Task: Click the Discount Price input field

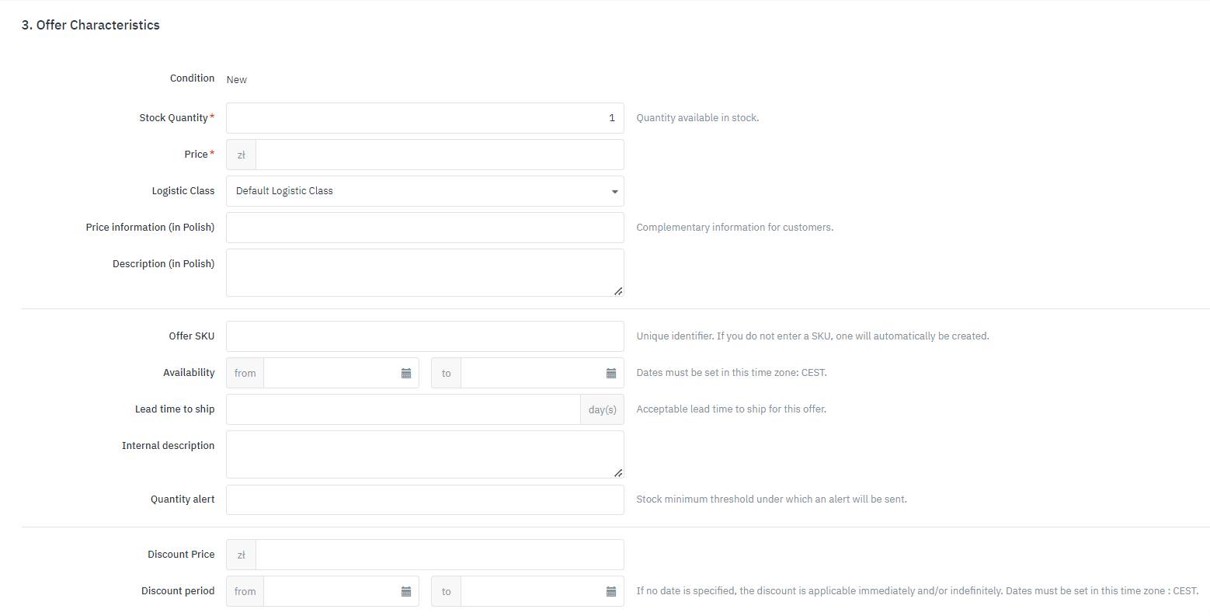Action: click(439, 555)
